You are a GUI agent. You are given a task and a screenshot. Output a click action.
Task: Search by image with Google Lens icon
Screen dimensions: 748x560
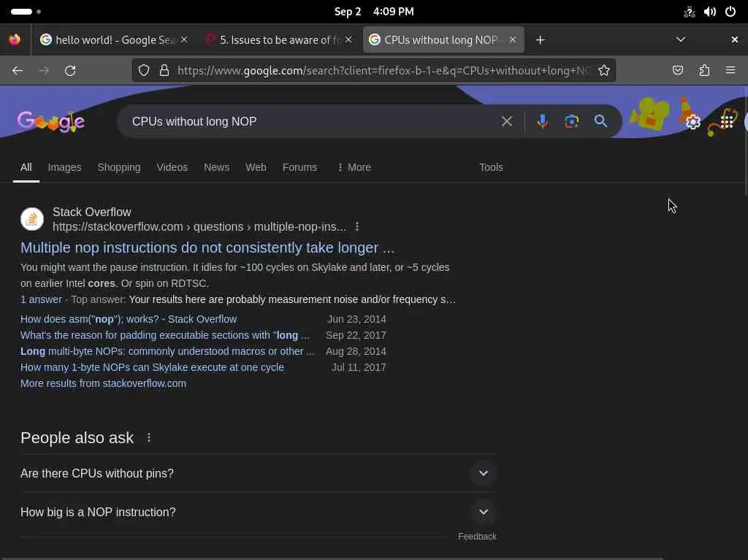click(571, 121)
